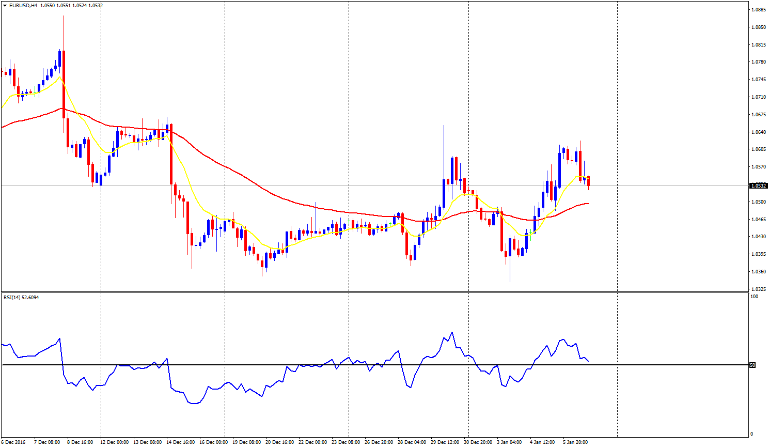Select the time label 5 Jan 20:00

click(576, 442)
